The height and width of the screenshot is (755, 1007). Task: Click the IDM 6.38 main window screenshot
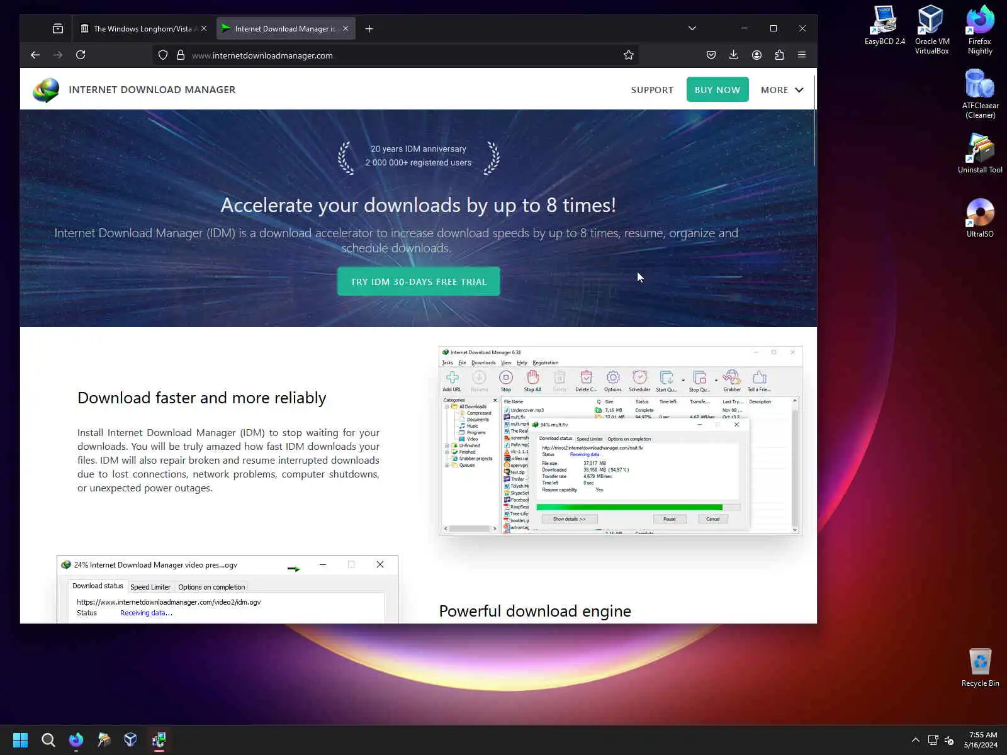[x=620, y=440]
